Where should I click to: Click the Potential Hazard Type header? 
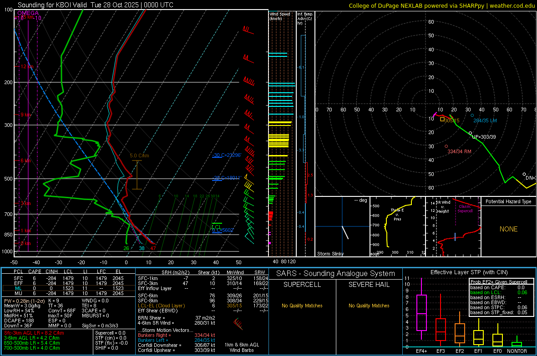pos(509,201)
